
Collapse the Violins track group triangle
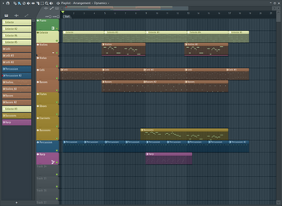click(x=53, y=53)
